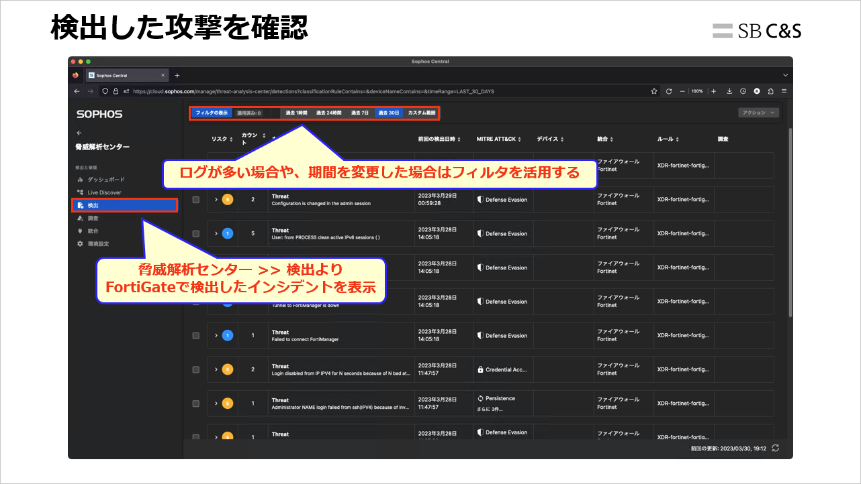The width and height of the screenshot is (861, 484).
Task: Expand the Configuration is changed detection row
Action: (216, 200)
